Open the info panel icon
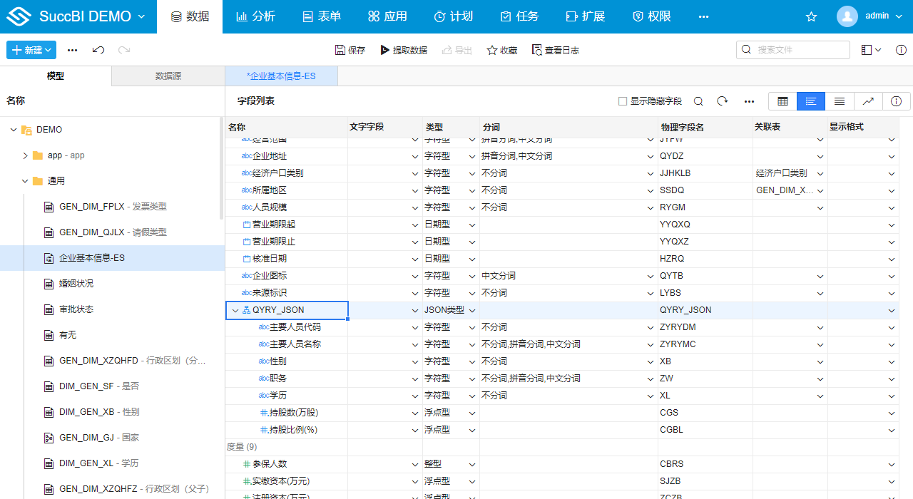The width and height of the screenshot is (913, 499). pyautogui.click(x=896, y=101)
